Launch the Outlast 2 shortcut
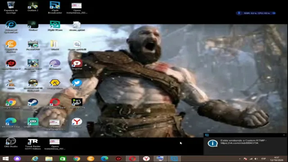 click(33, 7)
